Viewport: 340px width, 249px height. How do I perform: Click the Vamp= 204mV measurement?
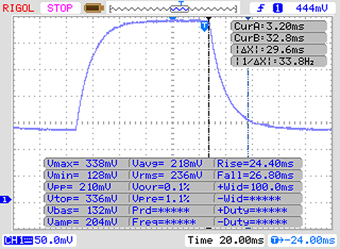[86, 222]
